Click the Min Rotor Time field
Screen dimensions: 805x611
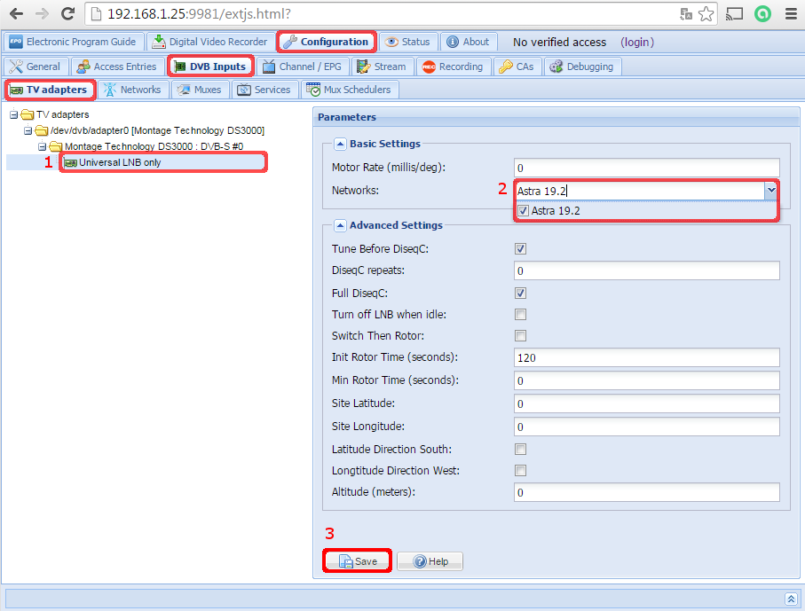point(647,380)
